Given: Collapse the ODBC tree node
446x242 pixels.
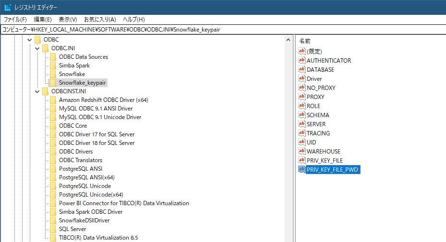Looking at the screenshot, I should [x=30, y=40].
